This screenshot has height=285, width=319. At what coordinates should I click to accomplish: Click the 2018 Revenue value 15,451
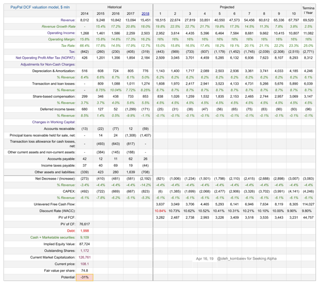(x=145, y=20)
